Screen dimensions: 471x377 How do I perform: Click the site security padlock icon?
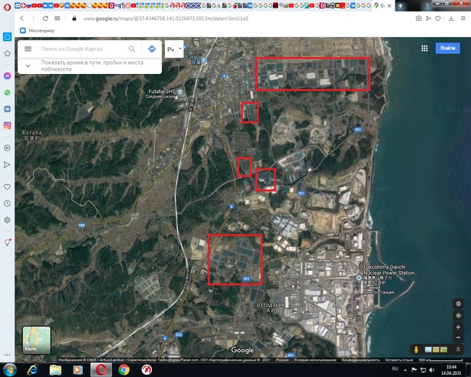[x=74, y=18]
